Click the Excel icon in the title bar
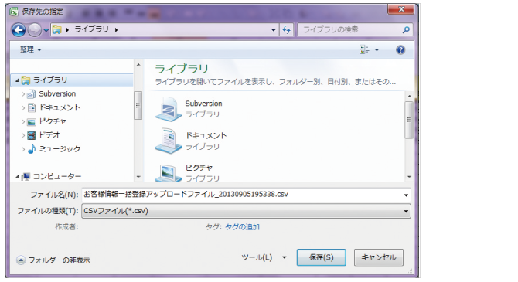 pyautogui.click(x=14, y=12)
